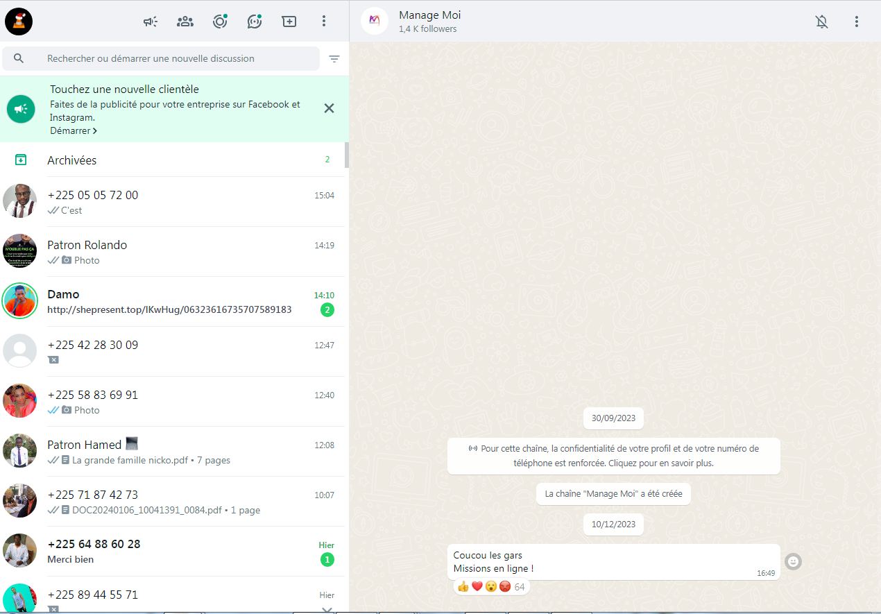Open the Advertise megaphone icon in header

150,22
